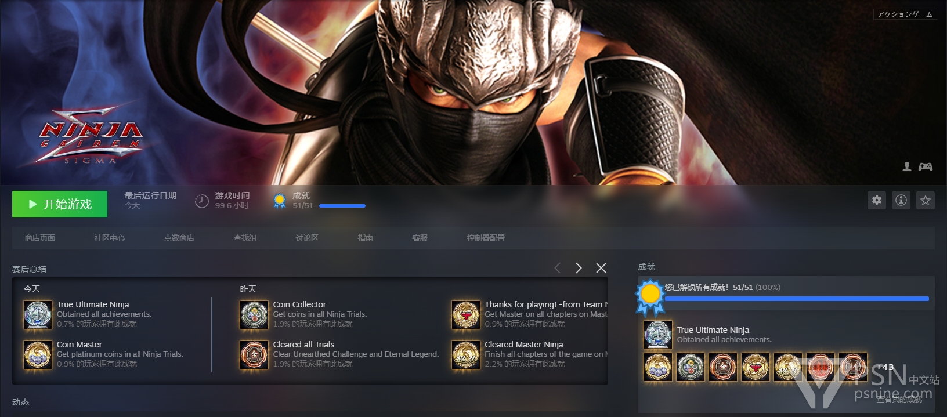Click Cleared all Trials icon in summary

(x=254, y=354)
